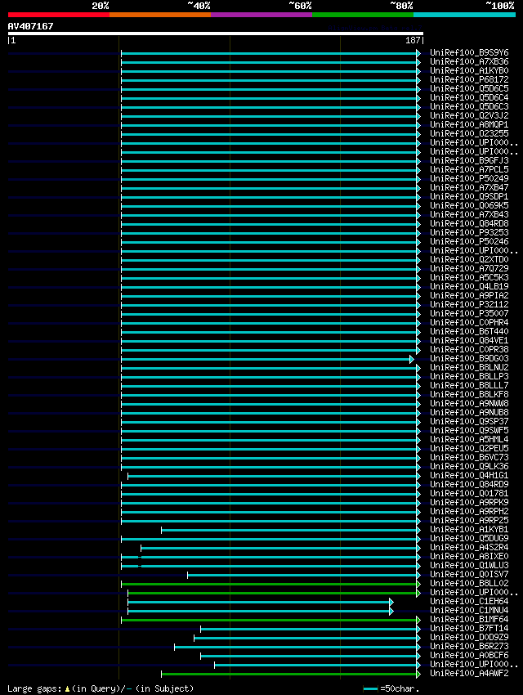Open the UniRef100_B7FT14 hit
This screenshot has width=523, height=695.
pos(469,628)
